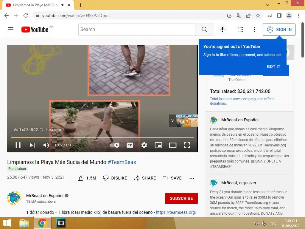Go to YouTube home via logo
This screenshot has height=229, width=305.
pos(35,30)
